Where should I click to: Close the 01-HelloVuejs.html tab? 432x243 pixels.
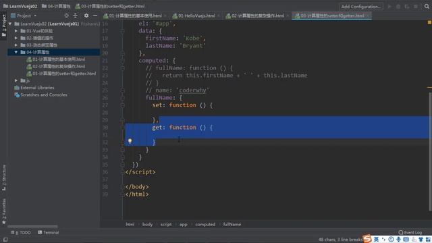tap(219, 16)
